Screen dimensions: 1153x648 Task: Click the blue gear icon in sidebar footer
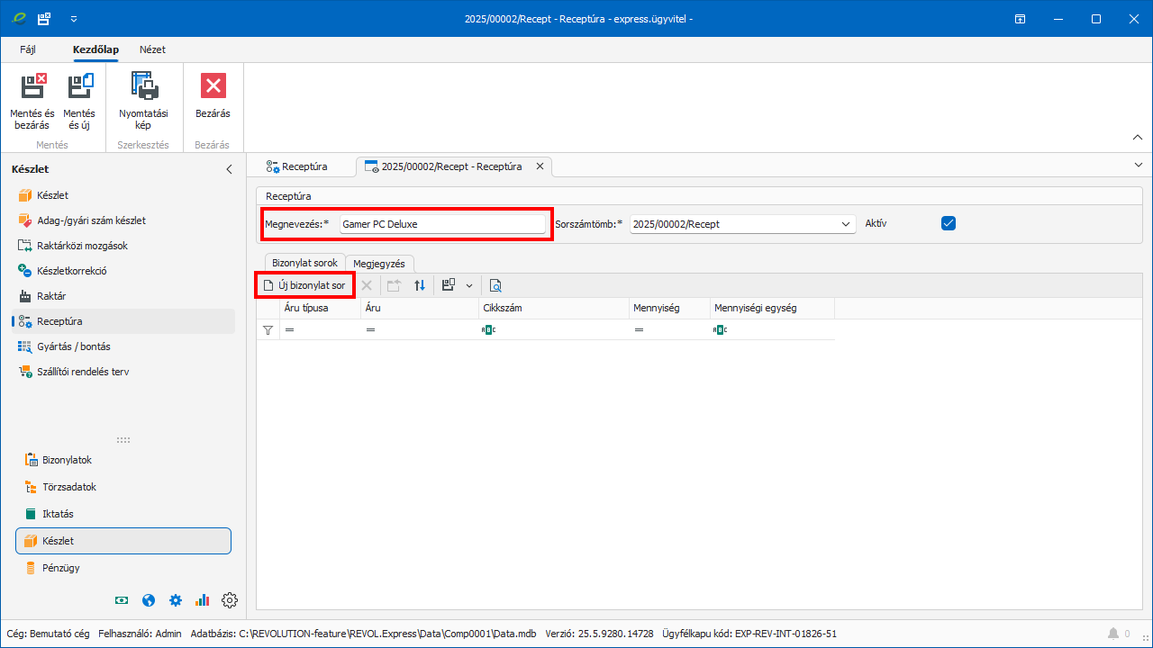(x=176, y=600)
